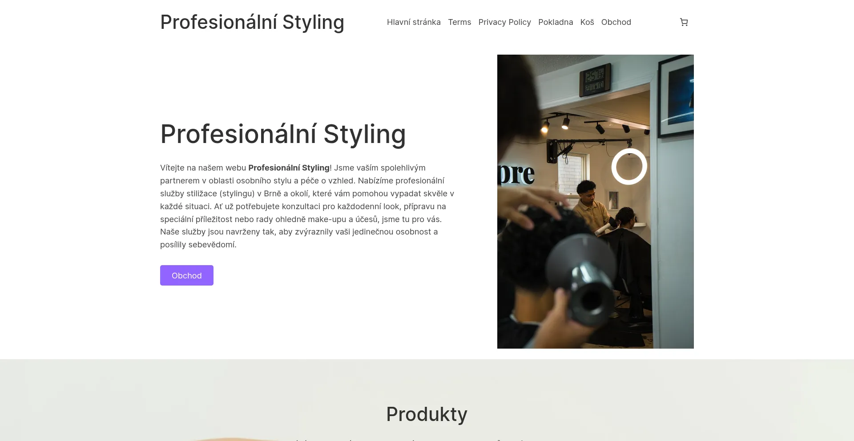Click the large Profesionální Styling hero heading
The image size is (854, 441).
pos(283,134)
